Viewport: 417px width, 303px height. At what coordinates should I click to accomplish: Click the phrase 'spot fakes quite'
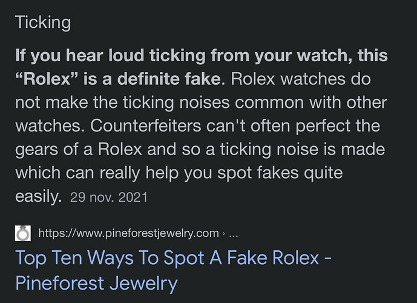pos(280,173)
